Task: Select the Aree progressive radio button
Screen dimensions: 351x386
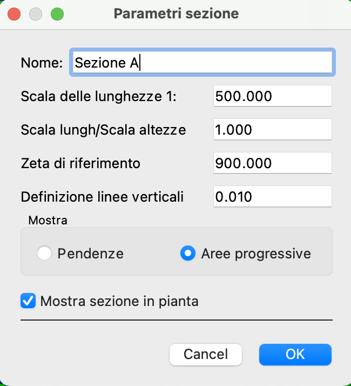Action: pos(188,253)
